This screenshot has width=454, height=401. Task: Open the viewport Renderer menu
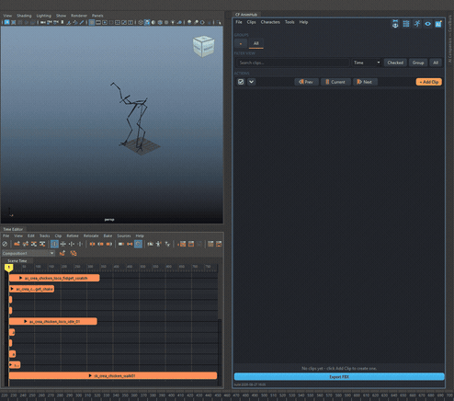coord(79,16)
